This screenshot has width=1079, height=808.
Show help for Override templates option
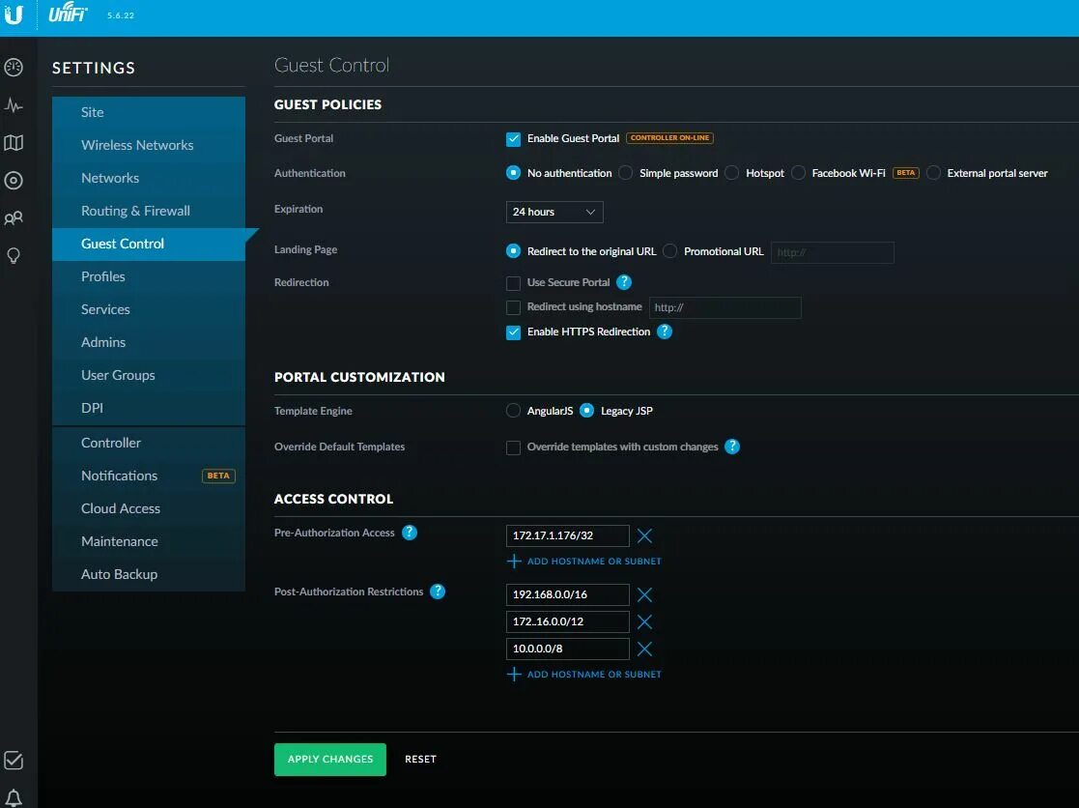(732, 447)
